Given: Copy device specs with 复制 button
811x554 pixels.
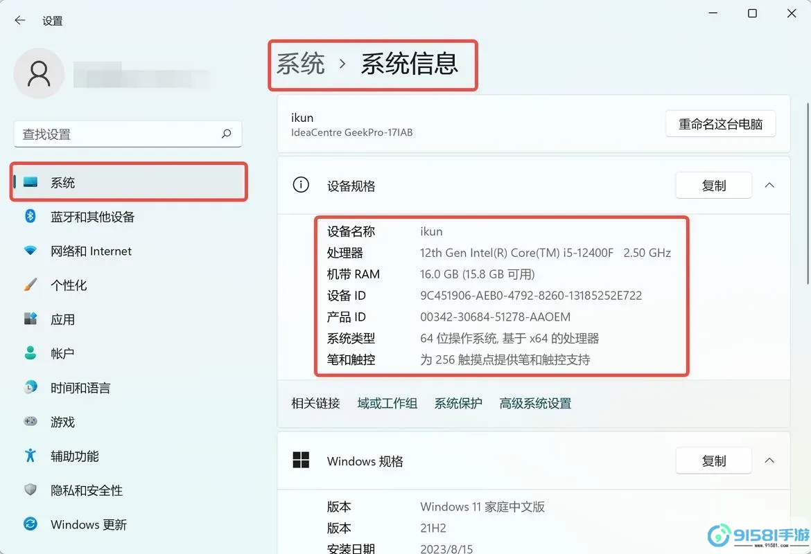Looking at the screenshot, I should point(714,185).
